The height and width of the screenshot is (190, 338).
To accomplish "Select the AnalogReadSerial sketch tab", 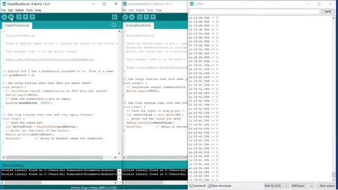I will (138, 25).
